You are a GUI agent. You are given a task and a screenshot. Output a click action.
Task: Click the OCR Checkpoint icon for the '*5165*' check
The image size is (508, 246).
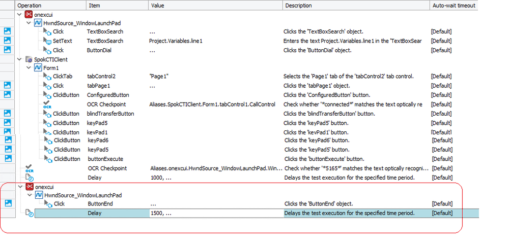click(x=29, y=168)
